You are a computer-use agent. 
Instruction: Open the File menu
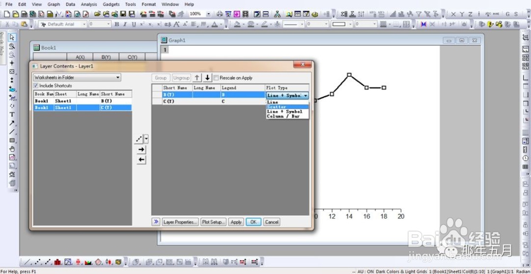click(x=9, y=4)
